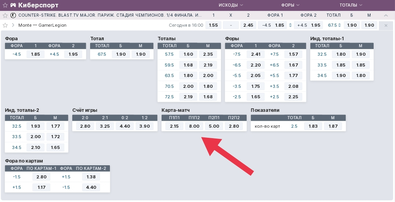This screenshot has width=395, height=202.
Task: Adjust the total 67.5 stepper arrows
Action: point(340,25)
